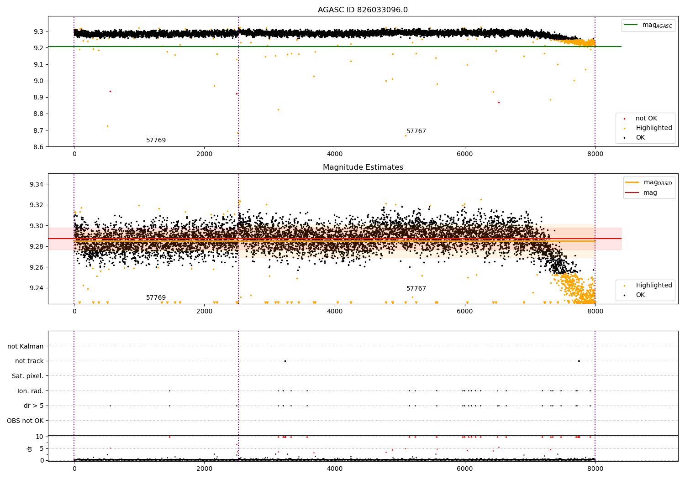685x479 pixels.
Task: Click the 'Magnitude Estimates' plot title
Action: [363, 167]
